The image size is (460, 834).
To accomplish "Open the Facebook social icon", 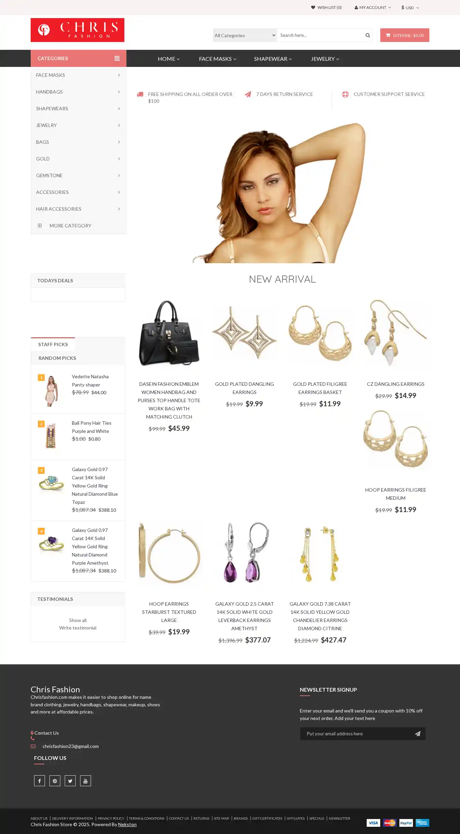I will (40, 780).
